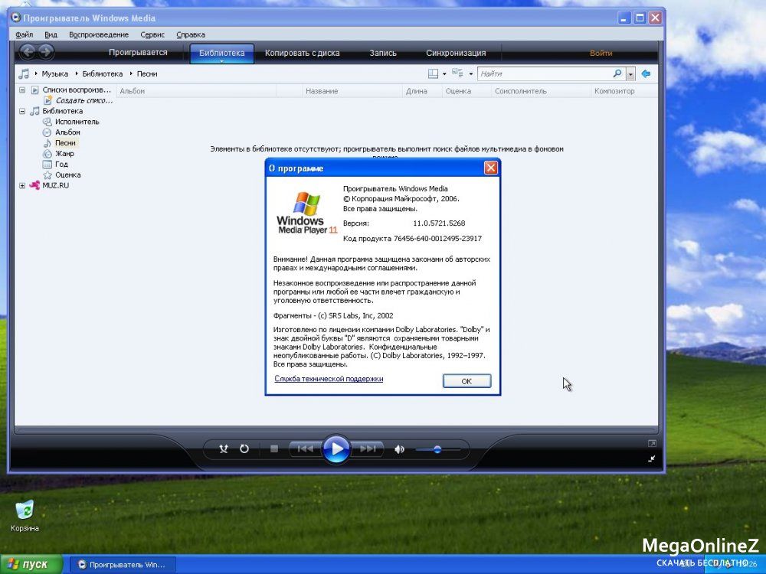The image size is (766, 574).
Task: Click the пуск Start button
Action: point(31,565)
